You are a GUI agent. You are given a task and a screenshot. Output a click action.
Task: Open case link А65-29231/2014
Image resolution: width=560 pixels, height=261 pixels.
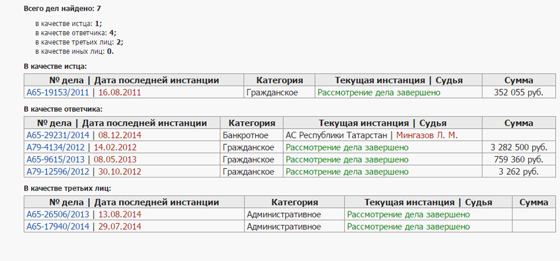58,135
